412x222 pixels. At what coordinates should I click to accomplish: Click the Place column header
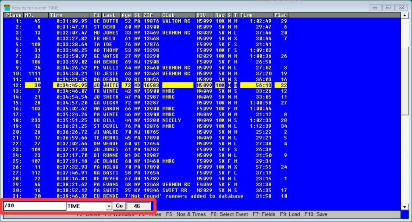coord(14,15)
